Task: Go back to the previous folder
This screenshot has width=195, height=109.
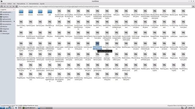Action: click(5, 6)
